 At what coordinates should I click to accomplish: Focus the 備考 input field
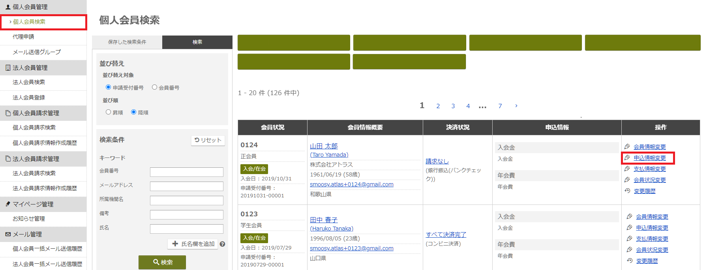point(187,215)
